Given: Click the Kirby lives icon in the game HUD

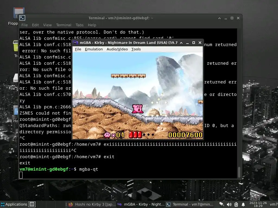Looking at the screenshot, I should point(107,135).
